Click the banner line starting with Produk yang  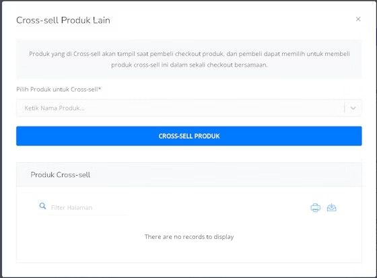(x=189, y=54)
